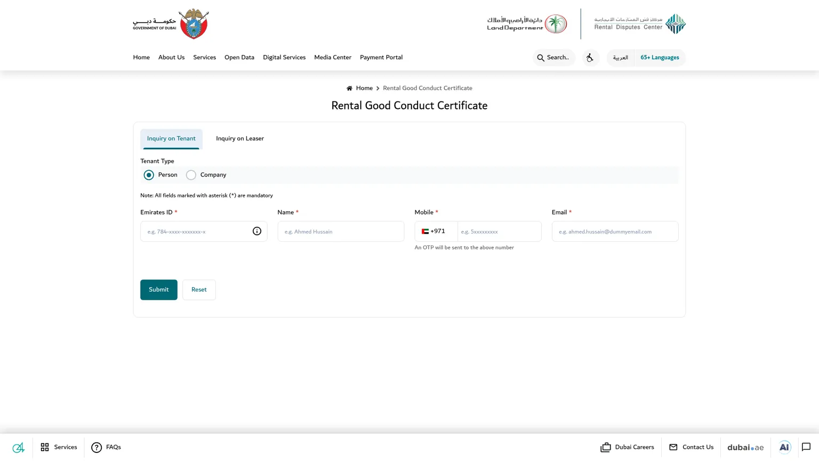The width and height of the screenshot is (819, 461).
Task: Click the Home breadcrumb link
Action: pos(364,88)
